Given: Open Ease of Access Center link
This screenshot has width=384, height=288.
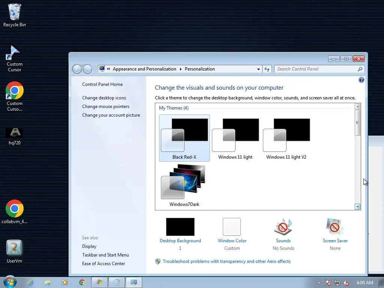Looking at the screenshot, I should pos(103,264).
